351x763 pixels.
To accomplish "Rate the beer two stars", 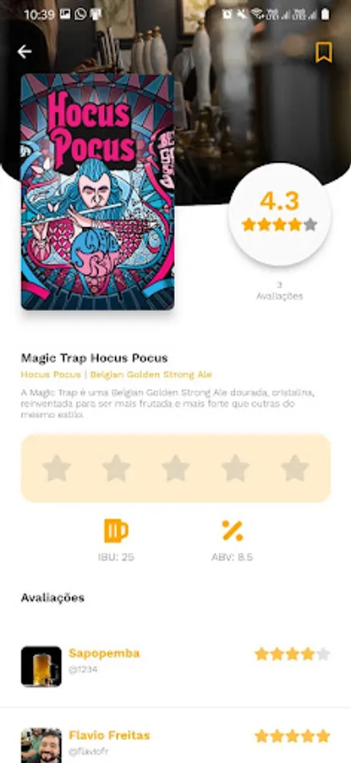I will click(x=116, y=468).
